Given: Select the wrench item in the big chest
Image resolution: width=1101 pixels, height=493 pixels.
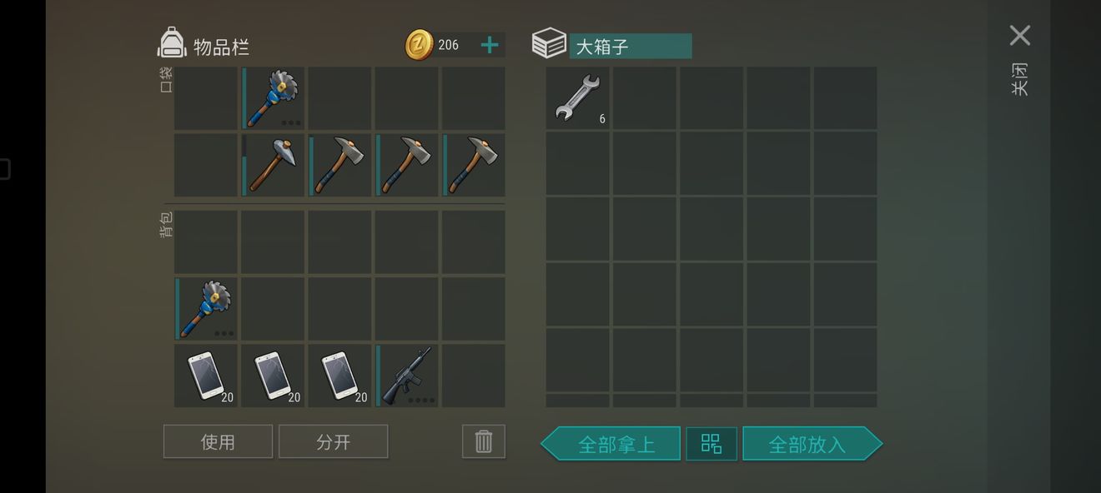Looking at the screenshot, I should pyautogui.click(x=577, y=98).
